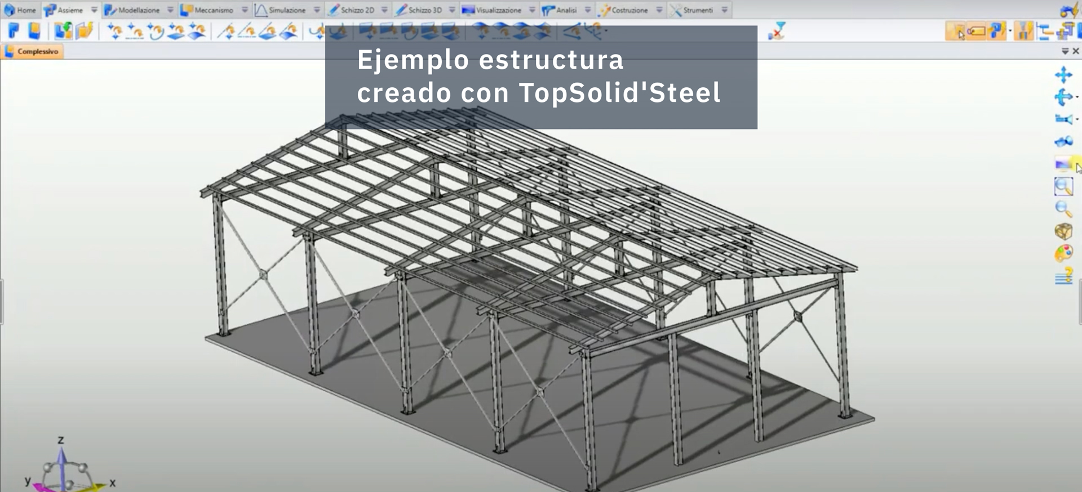Select the zoom window magnifier tool
The width and height of the screenshot is (1082, 492).
[x=1063, y=186]
